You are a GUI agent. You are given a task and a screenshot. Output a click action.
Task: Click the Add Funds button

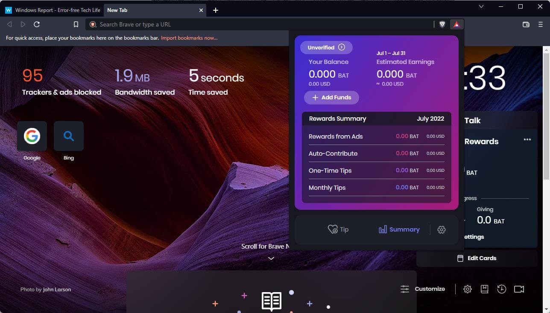coord(331,97)
